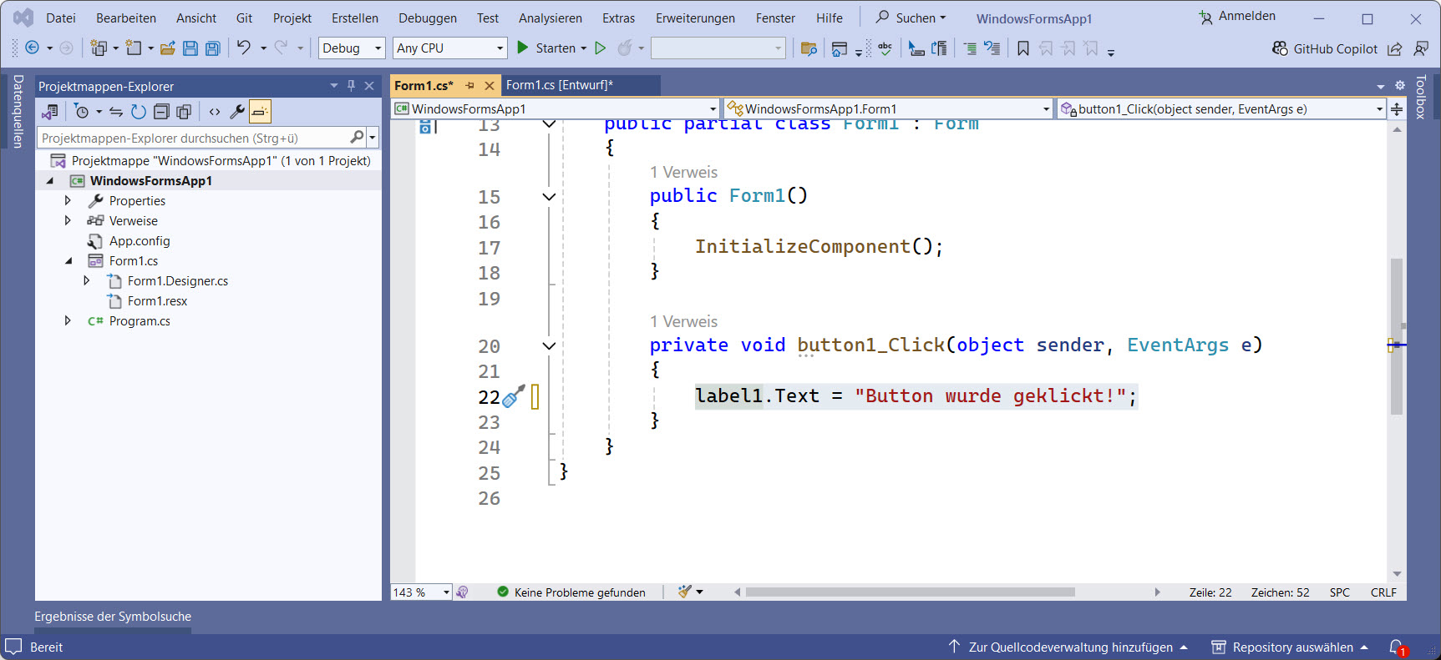Screen dimensions: 1441x660
Task: Click the collapse all icon in Projektmappen-Explorer
Action: (161, 112)
